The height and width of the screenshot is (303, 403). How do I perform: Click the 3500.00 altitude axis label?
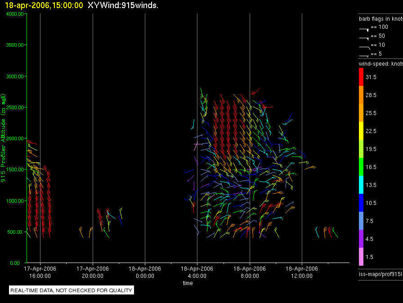[x=15, y=45]
